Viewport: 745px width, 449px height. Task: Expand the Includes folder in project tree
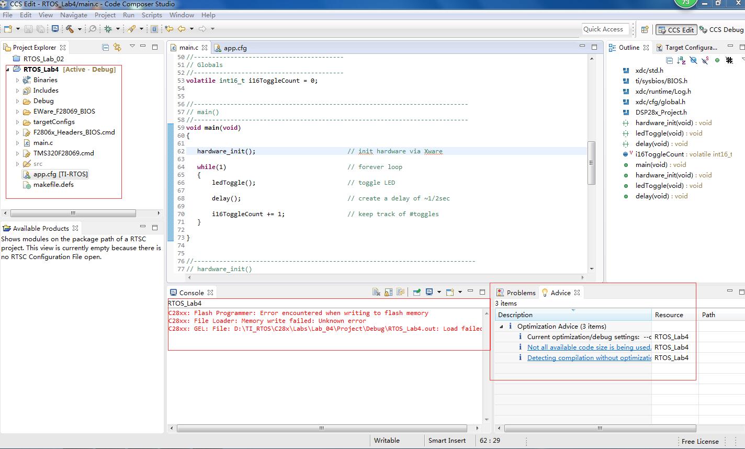(17, 91)
